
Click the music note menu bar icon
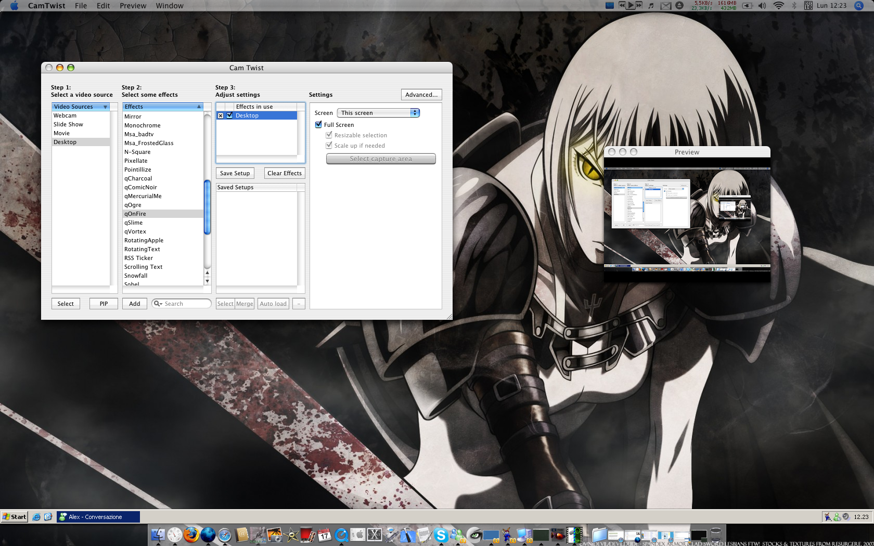pos(651,6)
